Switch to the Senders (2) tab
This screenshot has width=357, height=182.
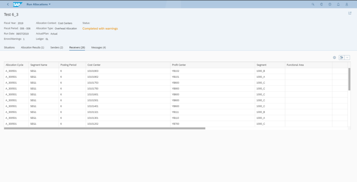56,47
